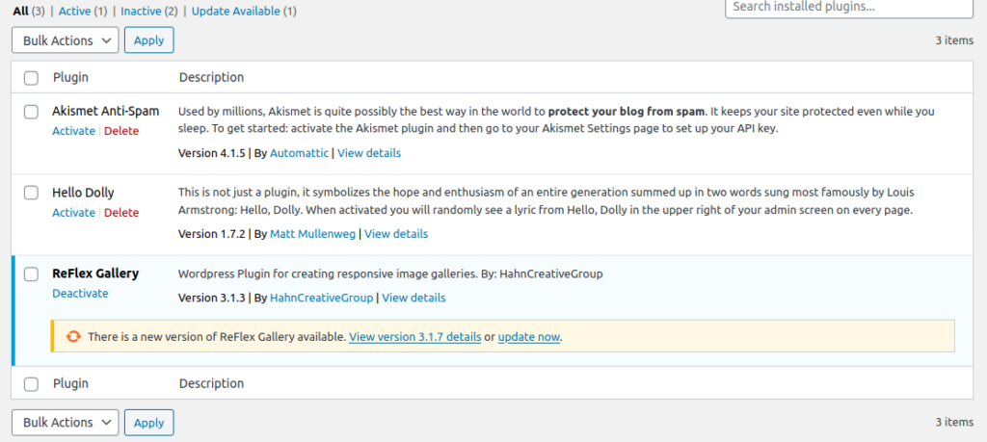Click the bottom Apply button
This screenshot has width=987, height=442.
[149, 423]
